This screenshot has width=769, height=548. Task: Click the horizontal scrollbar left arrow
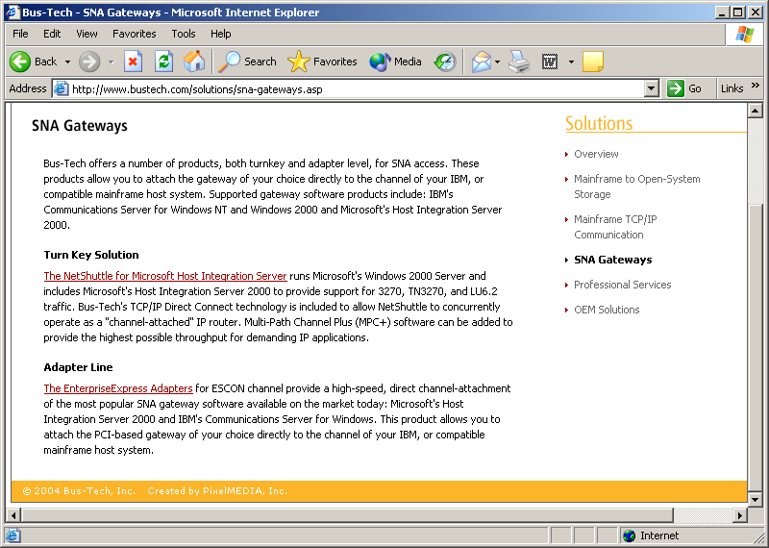12,515
